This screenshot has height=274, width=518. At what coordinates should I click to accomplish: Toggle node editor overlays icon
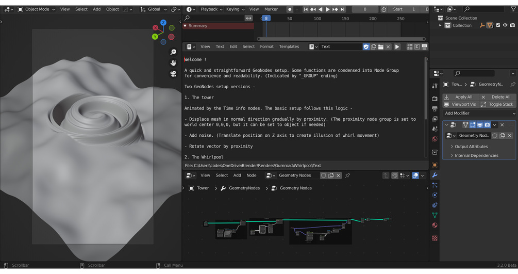[415, 175]
